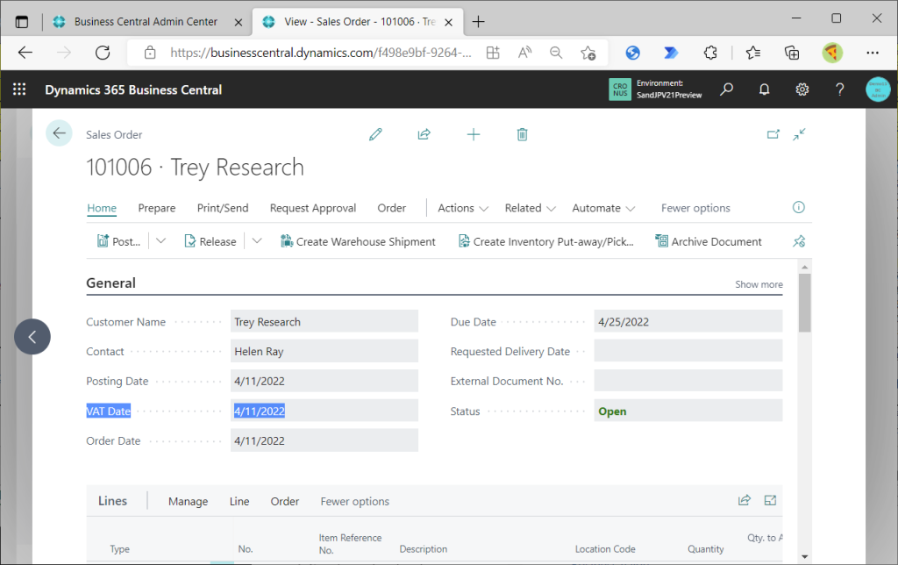Go to the previous record using the left chevron circle
This screenshot has height=565, width=898.
tap(32, 337)
